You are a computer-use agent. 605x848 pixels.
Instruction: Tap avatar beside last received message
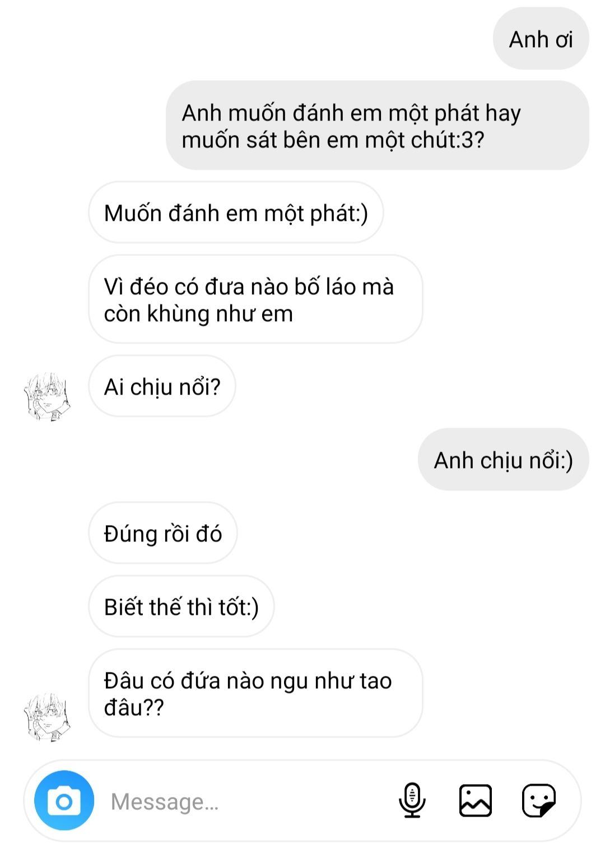tap(48, 717)
